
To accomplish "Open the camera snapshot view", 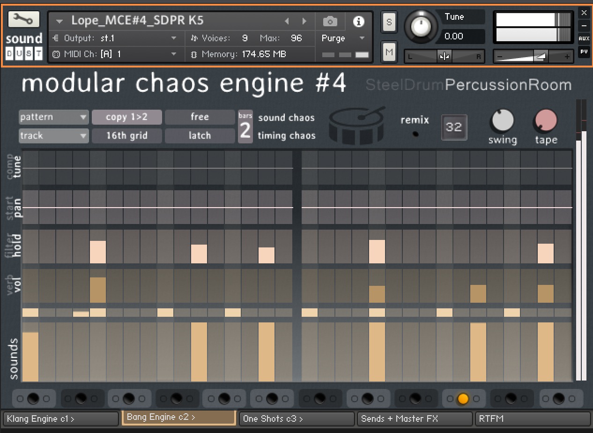I will [x=330, y=22].
